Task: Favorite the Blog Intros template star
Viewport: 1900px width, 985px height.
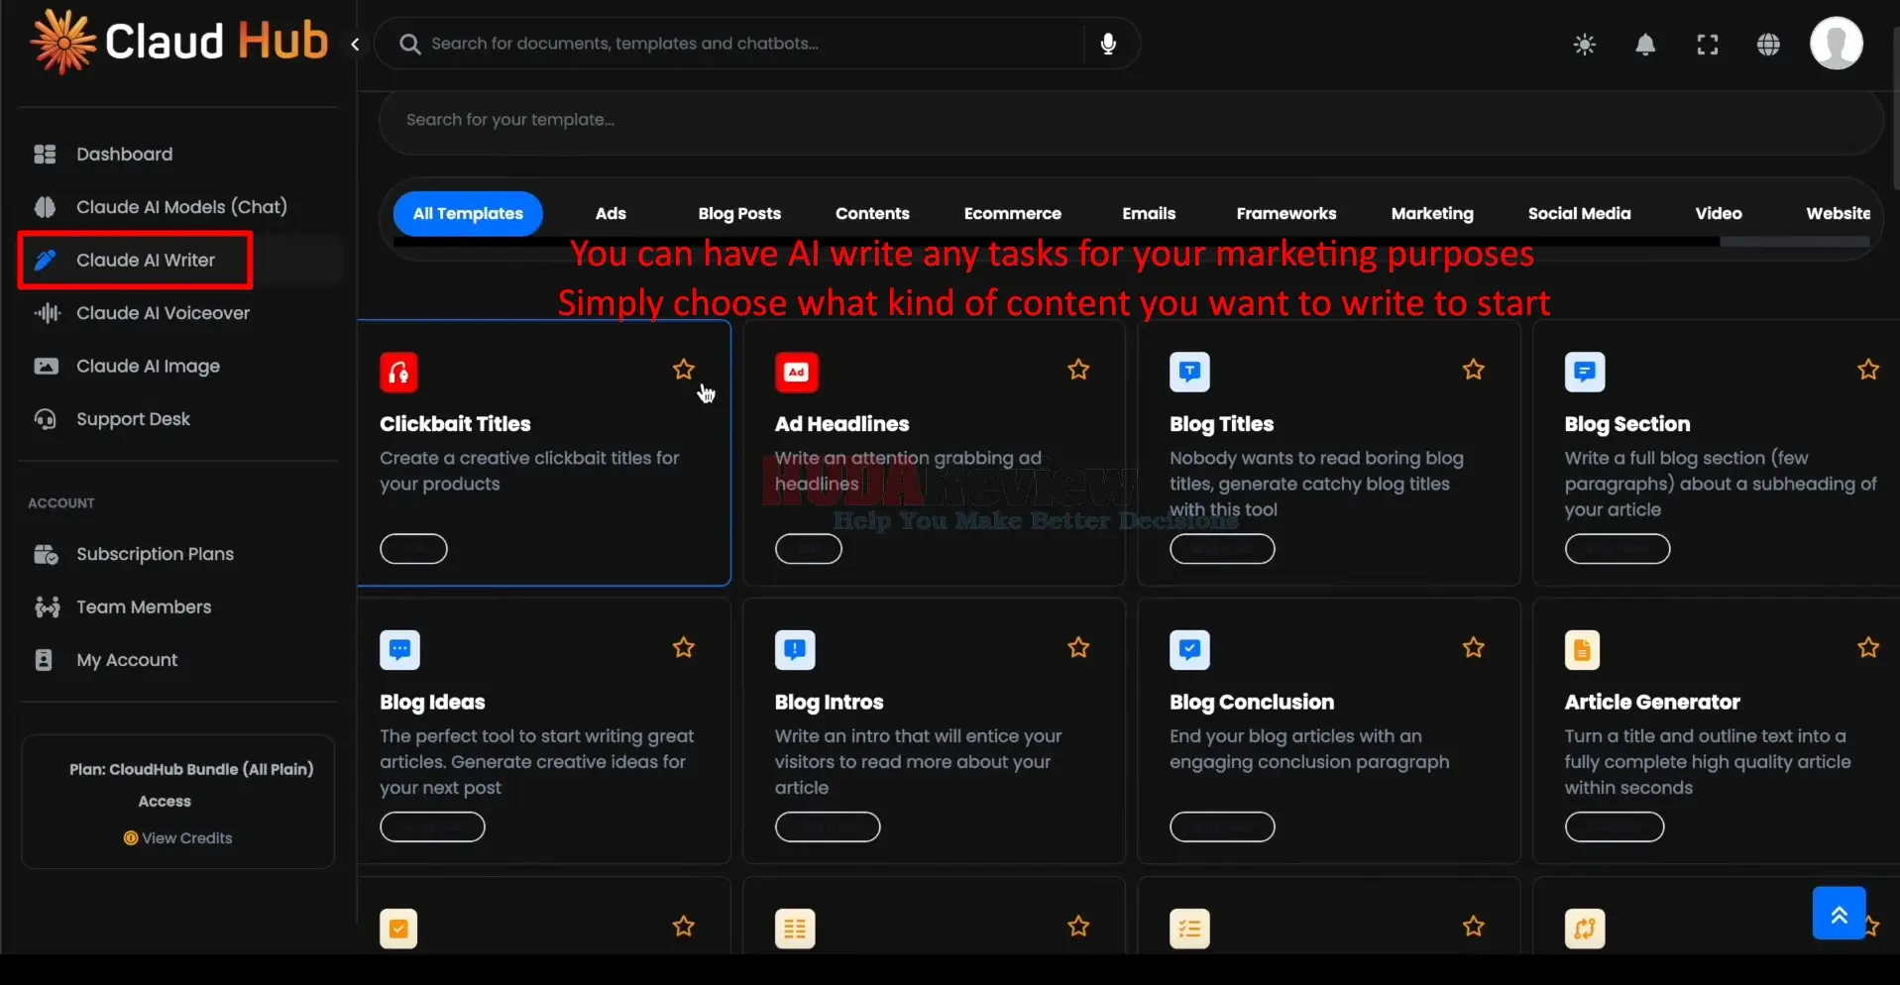Action: 1078,648
